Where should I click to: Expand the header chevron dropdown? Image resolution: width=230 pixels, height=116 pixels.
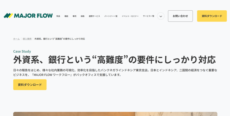click(161, 16)
